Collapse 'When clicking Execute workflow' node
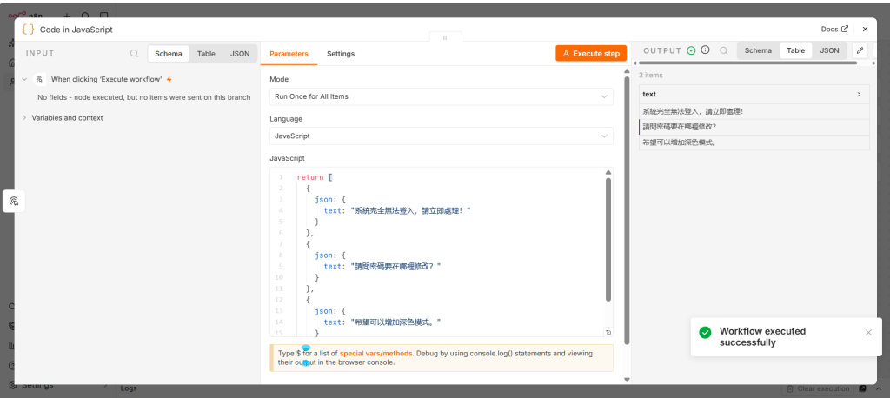 tap(24, 79)
